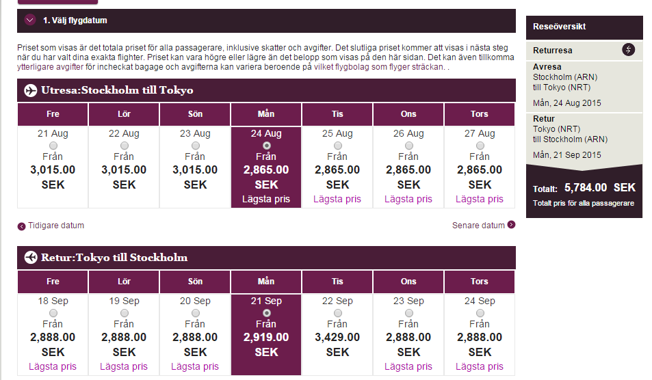Click the outbound airplane icon beside Utresa
This screenshot has height=380, width=652.
point(30,90)
